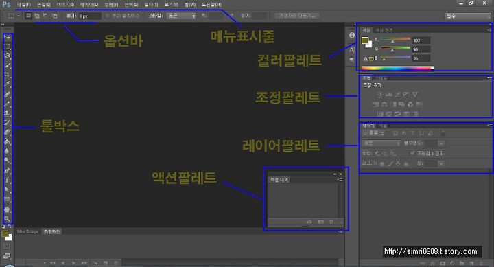Select the Eyedropper tool
The image size is (494, 267).
tap(8, 84)
